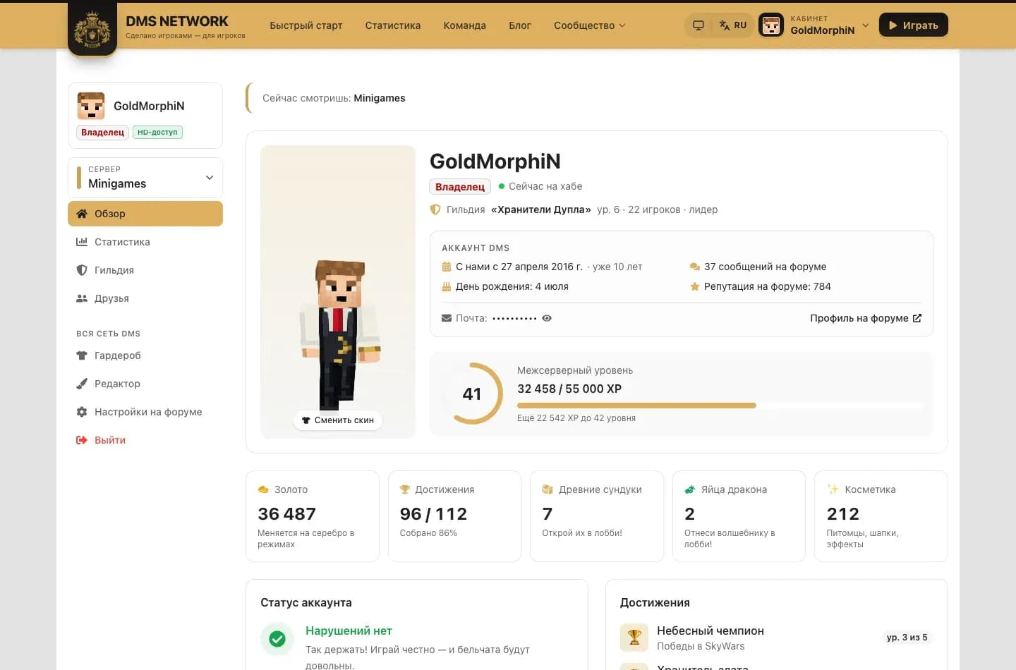Open Настройки на форуме

pyautogui.click(x=145, y=412)
